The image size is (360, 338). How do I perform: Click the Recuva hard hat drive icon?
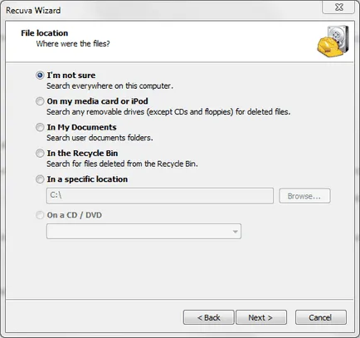coord(333,42)
